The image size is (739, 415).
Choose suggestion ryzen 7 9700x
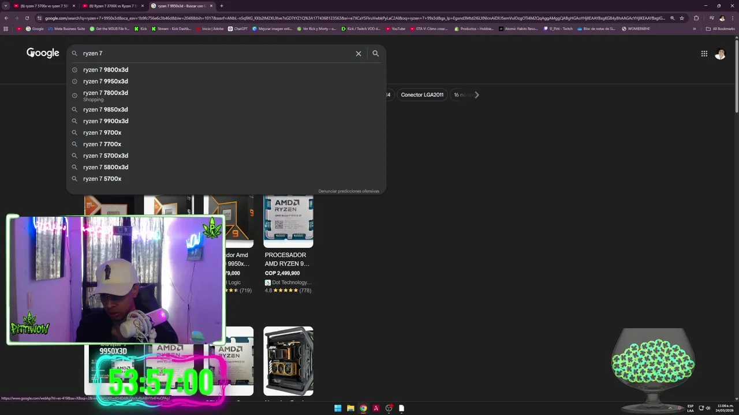226,133
